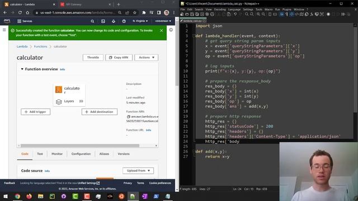Open File Explorer from the taskbar

(41, 196)
